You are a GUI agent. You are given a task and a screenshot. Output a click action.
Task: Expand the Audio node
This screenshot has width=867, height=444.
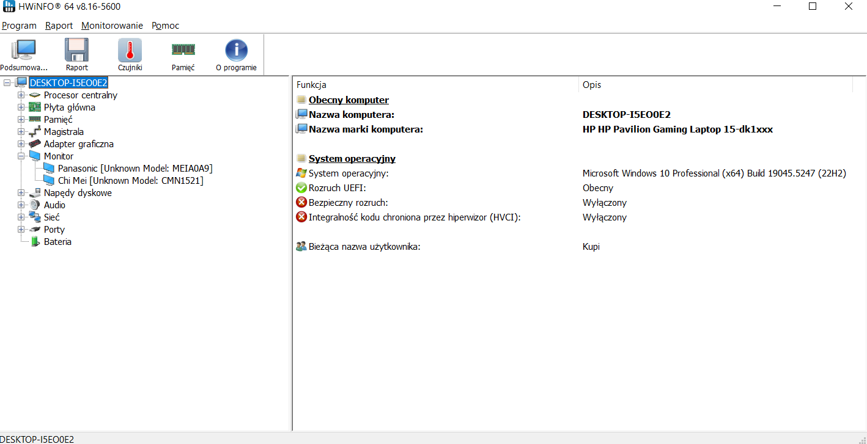(21, 205)
